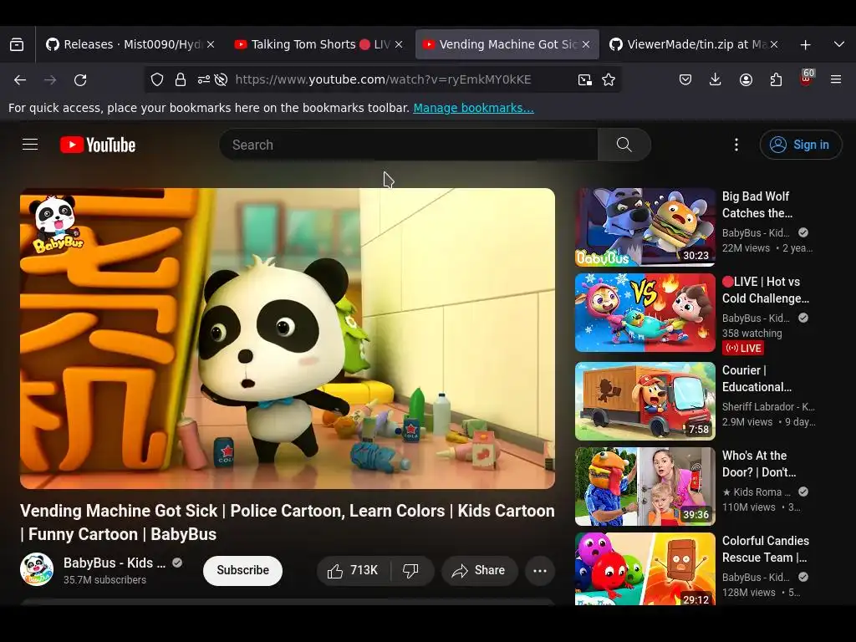Click '35.7M subscribers' text
Image resolution: width=856 pixels, height=642 pixels.
point(104,580)
